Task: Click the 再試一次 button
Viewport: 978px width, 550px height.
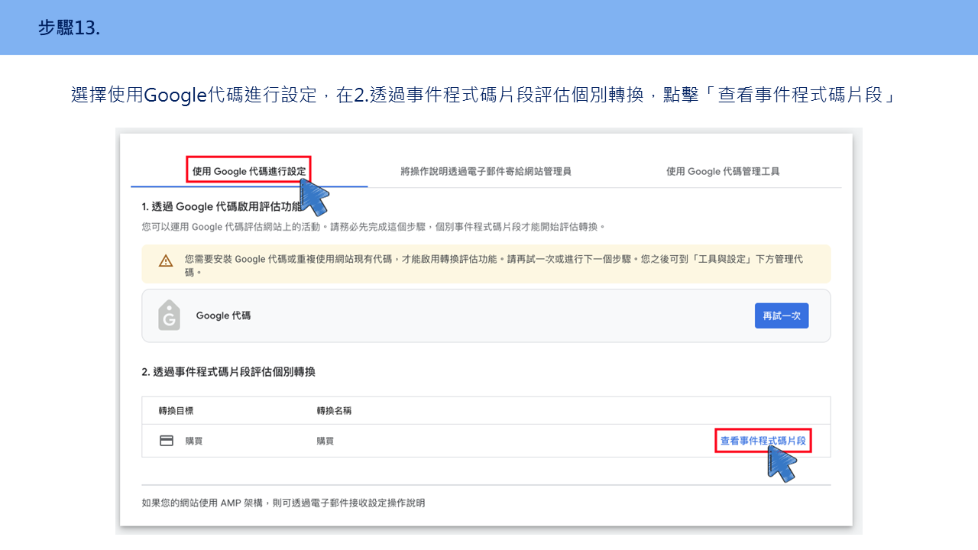Action: (x=782, y=315)
